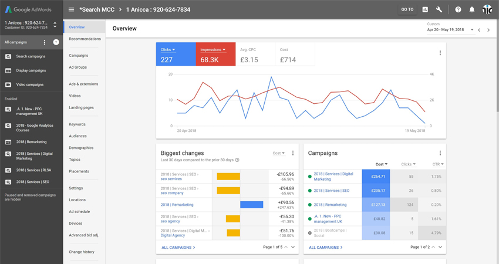Open the hamburger main menu
This screenshot has width=499, height=264.
71,9
